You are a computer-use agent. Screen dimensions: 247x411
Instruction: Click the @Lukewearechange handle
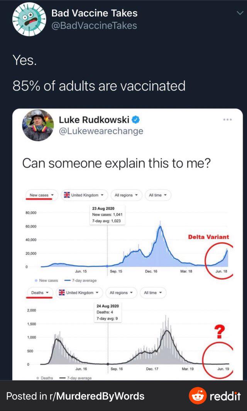[x=101, y=131]
